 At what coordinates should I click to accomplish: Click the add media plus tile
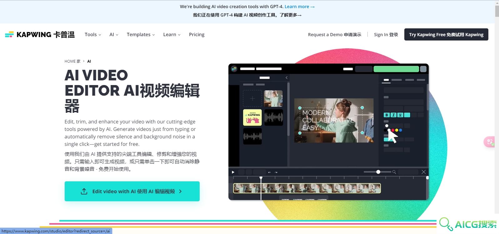tap(252, 98)
